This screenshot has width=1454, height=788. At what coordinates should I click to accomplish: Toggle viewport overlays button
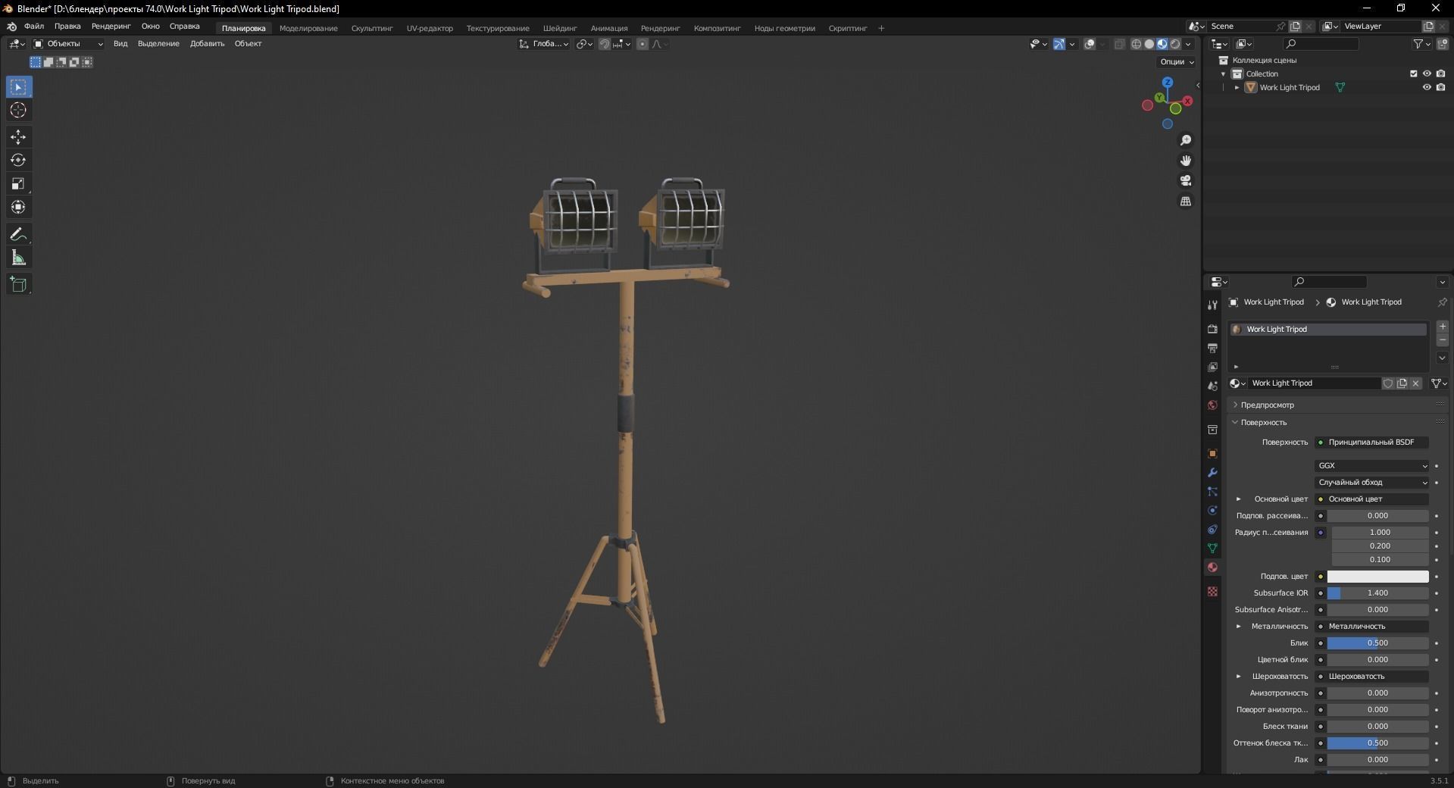tap(1090, 44)
